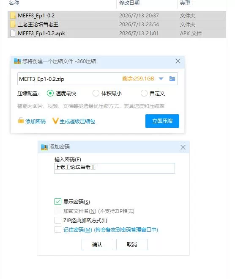Click the APK 文件 type cell
The width and height of the screenshot is (235, 279).
coord(191,33)
